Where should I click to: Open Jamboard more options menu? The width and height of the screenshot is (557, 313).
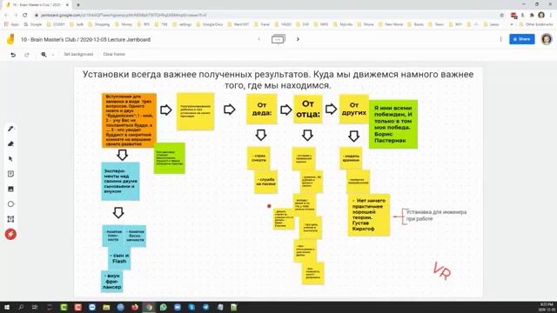(x=501, y=39)
